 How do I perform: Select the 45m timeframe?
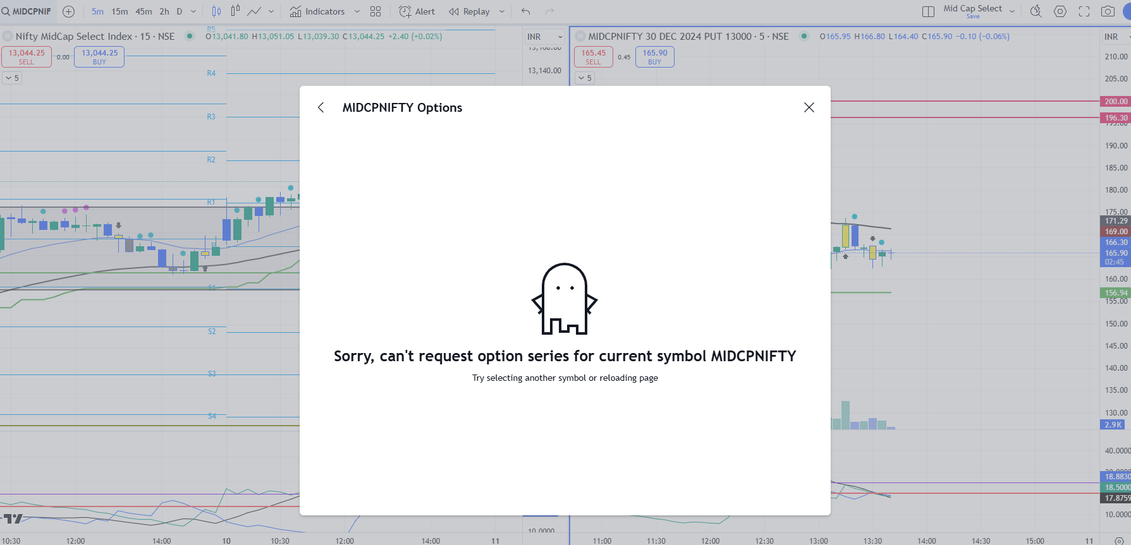[144, 11]
